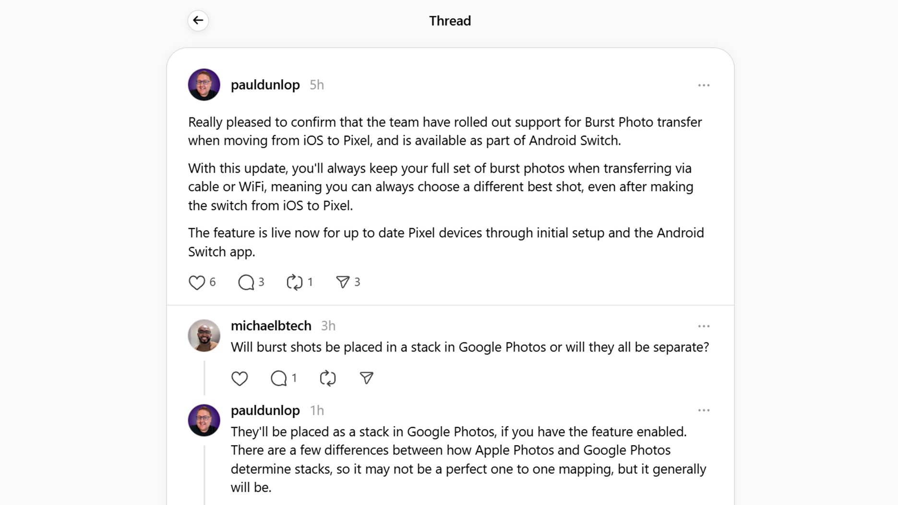The image size is (898, 505).
Task: Click the back arrow button
Action: click(198, 21)
